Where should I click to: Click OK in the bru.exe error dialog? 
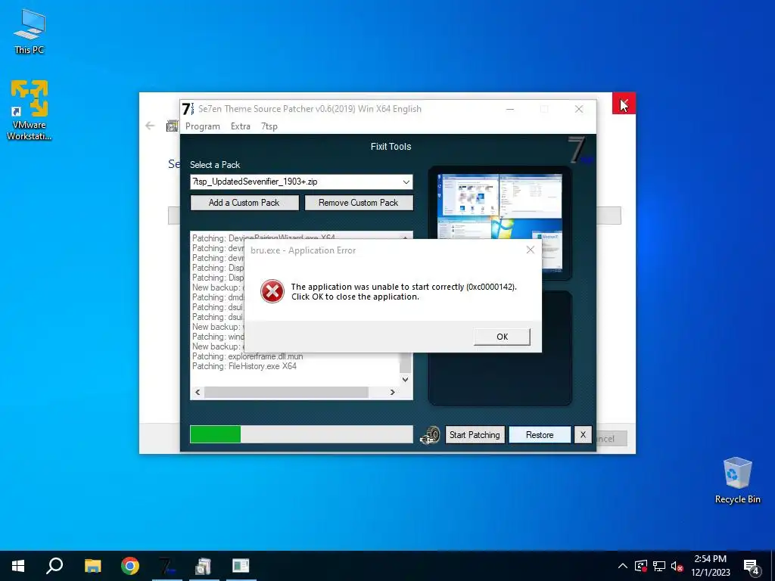pos(502,337)
